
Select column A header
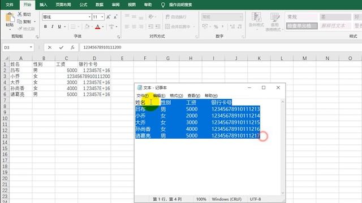21,58
